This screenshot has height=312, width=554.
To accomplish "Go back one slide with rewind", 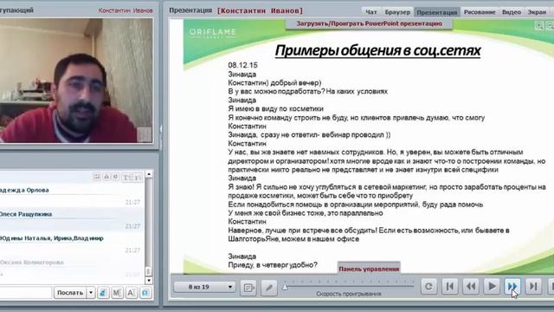I will [x=471, y=286].
